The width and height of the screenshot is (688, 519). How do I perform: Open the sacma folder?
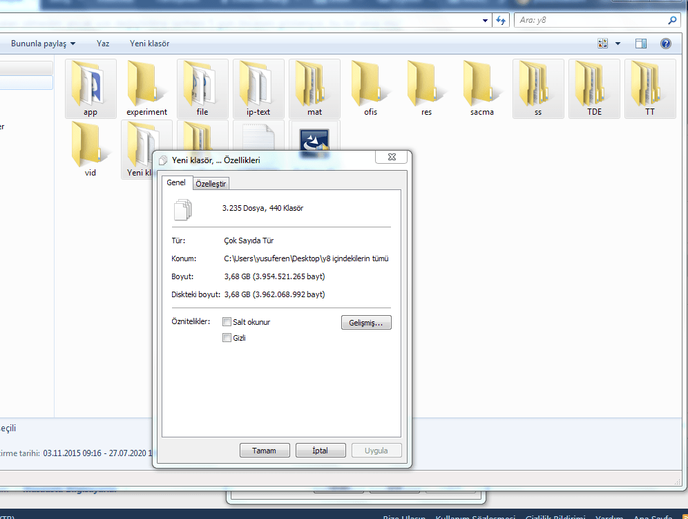click(x=482, y=88)
